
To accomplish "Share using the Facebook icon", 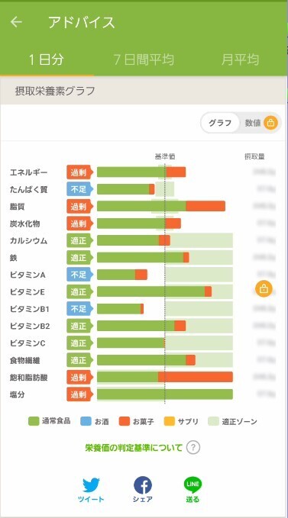I will pyautogui.click(x=143, y=485).
